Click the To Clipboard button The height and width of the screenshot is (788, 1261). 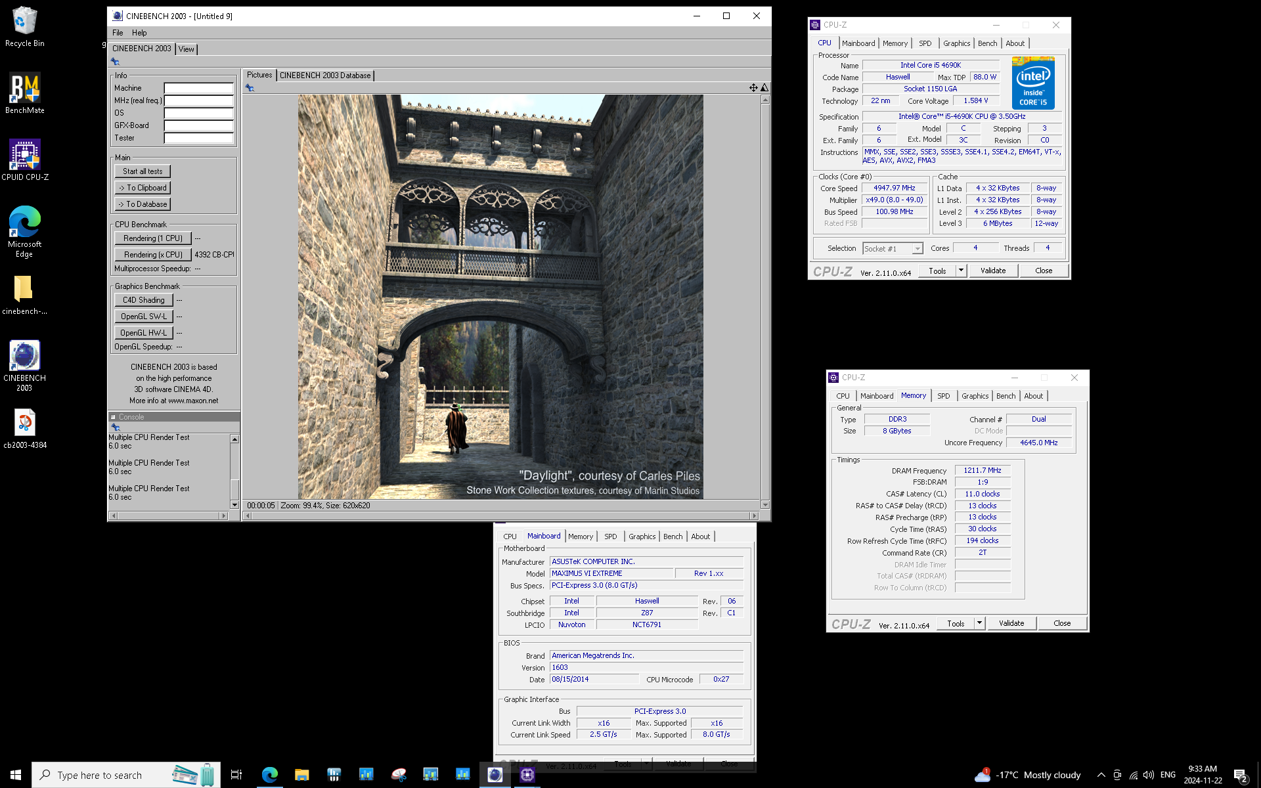(x=143, y=188)
